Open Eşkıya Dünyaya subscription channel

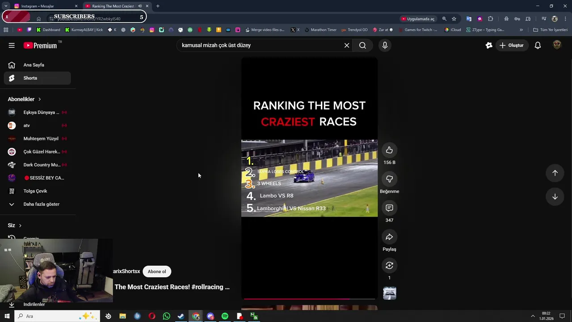(x=38, y=112)
